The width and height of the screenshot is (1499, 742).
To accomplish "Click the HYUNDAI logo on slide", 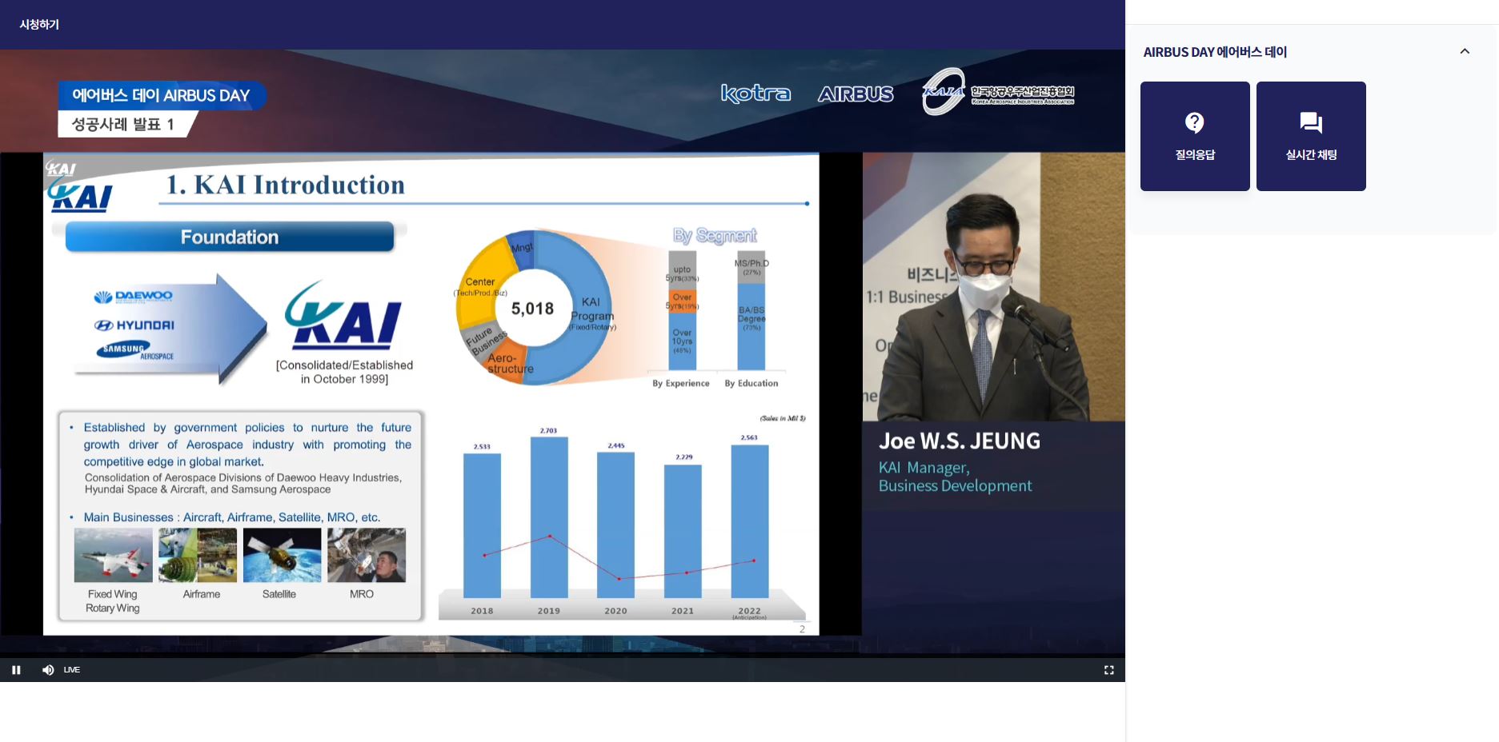I will [x=134, y=325].
